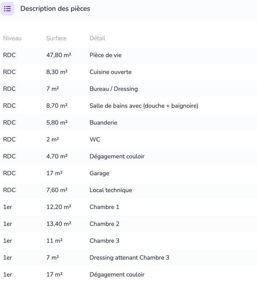Select the Garage row
This screenshot has height=283, width=257.
pos(99,173)
